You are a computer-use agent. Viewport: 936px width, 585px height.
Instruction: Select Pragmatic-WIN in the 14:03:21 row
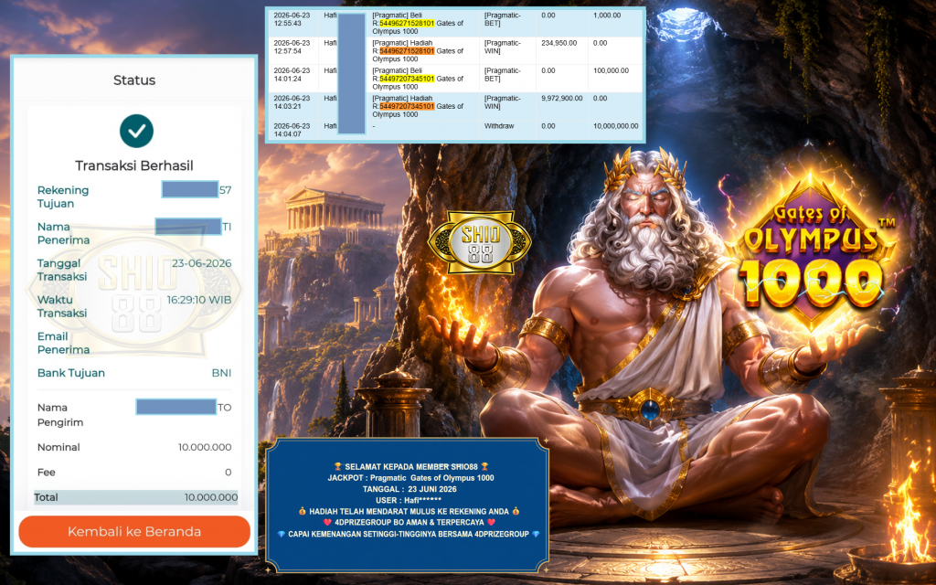tap(502, 102)
